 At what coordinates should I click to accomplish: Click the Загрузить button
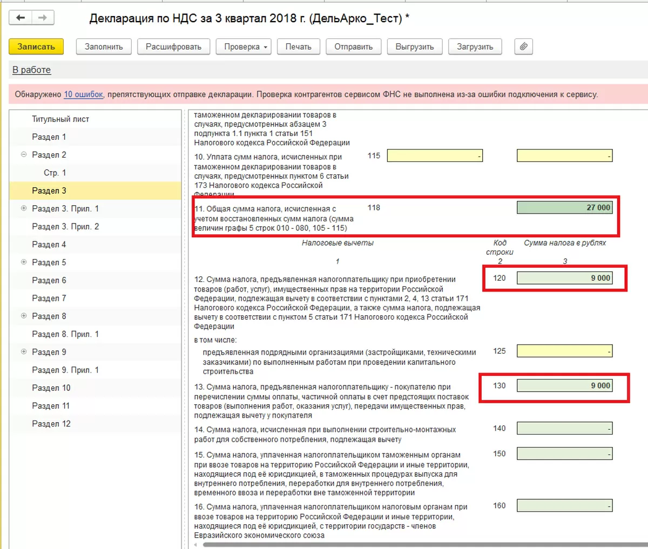(475, 46)
